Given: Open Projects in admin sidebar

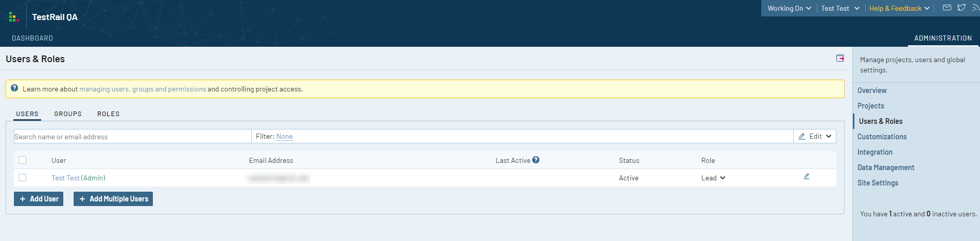Looking at the screenshot, I should (870, 106).
